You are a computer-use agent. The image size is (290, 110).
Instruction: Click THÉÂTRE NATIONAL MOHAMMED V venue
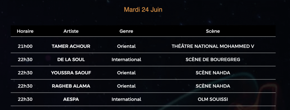[213, 46]
